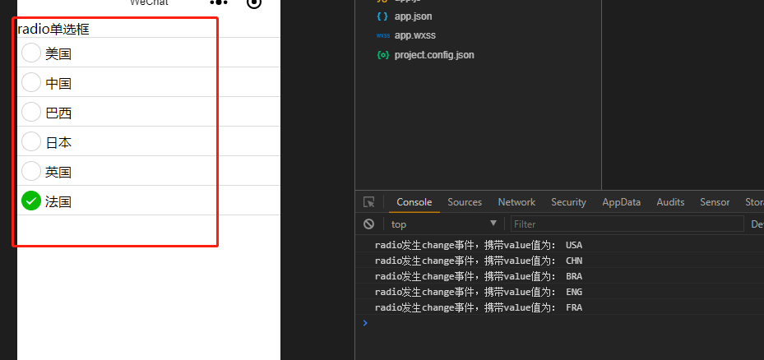Select the 美国 radio button
The image size is (764, 360).
pos(31,53)
